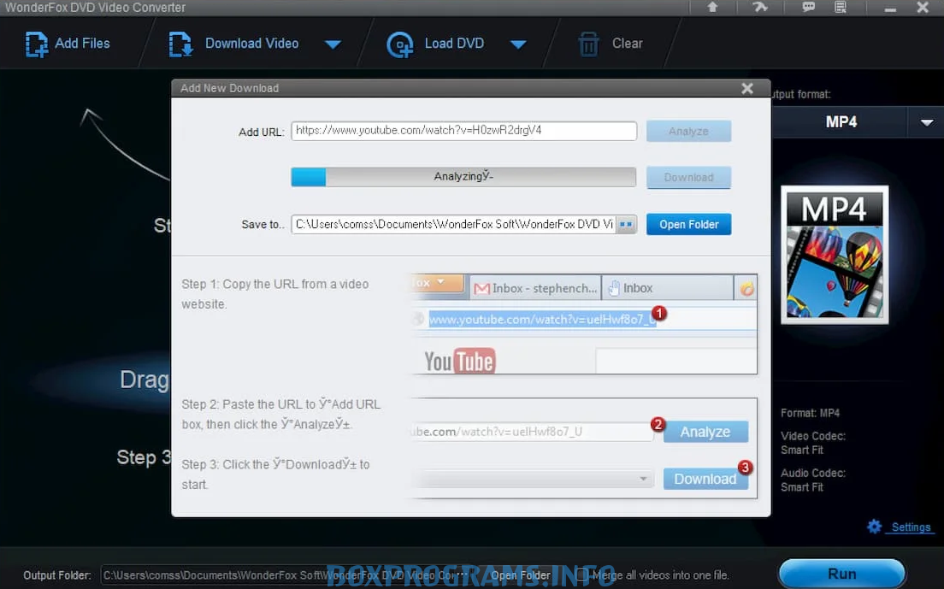Open the output format MP4 dropdown arrow
944x589 pixels.
[927, 122]
